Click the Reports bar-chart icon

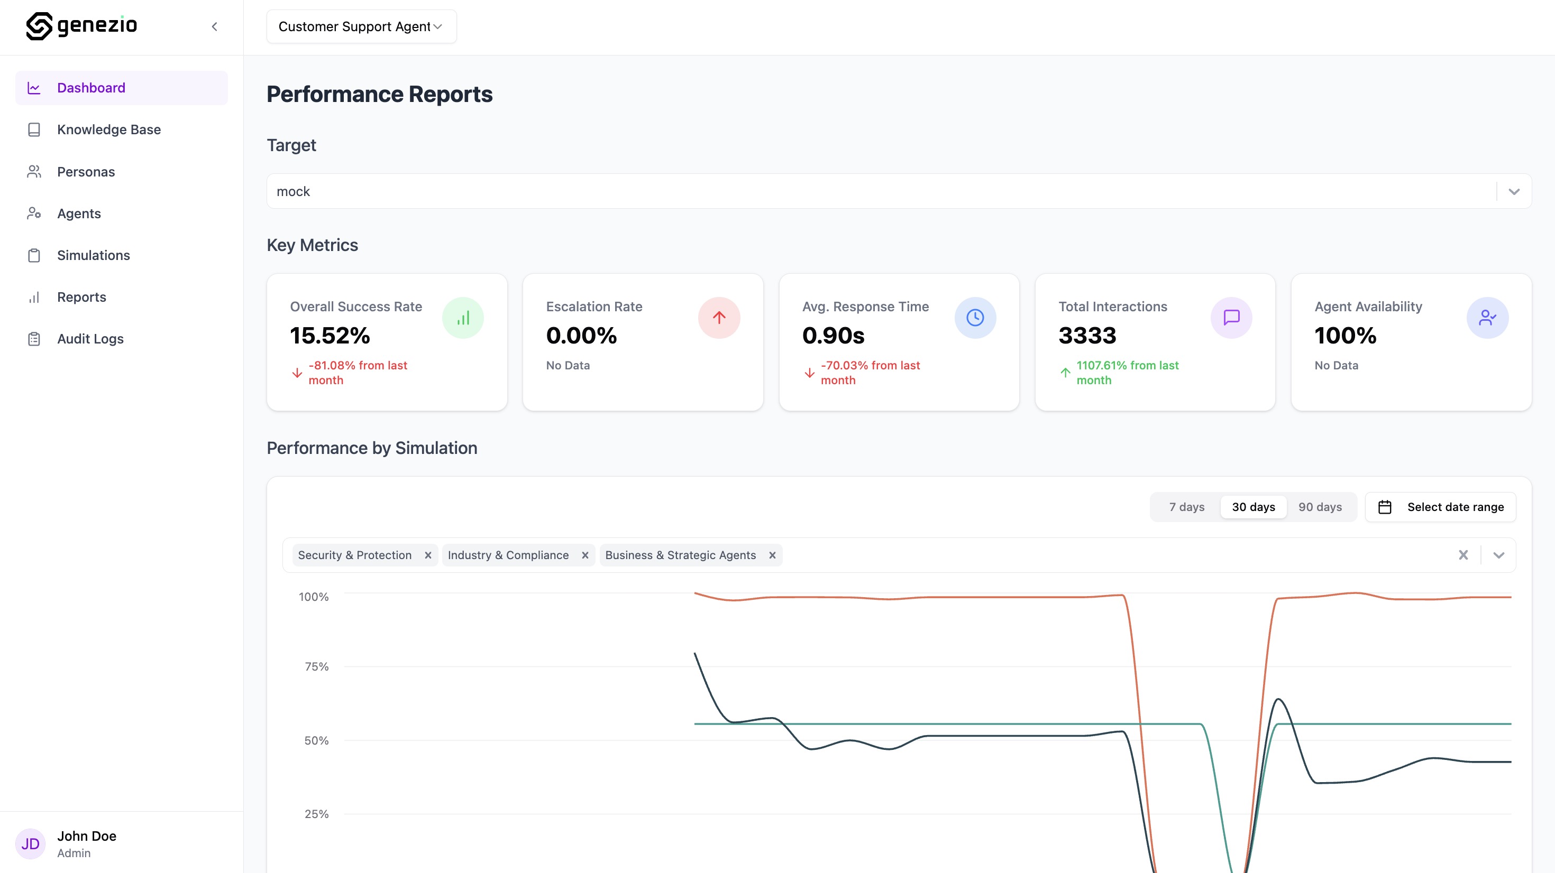click(34, 296)
